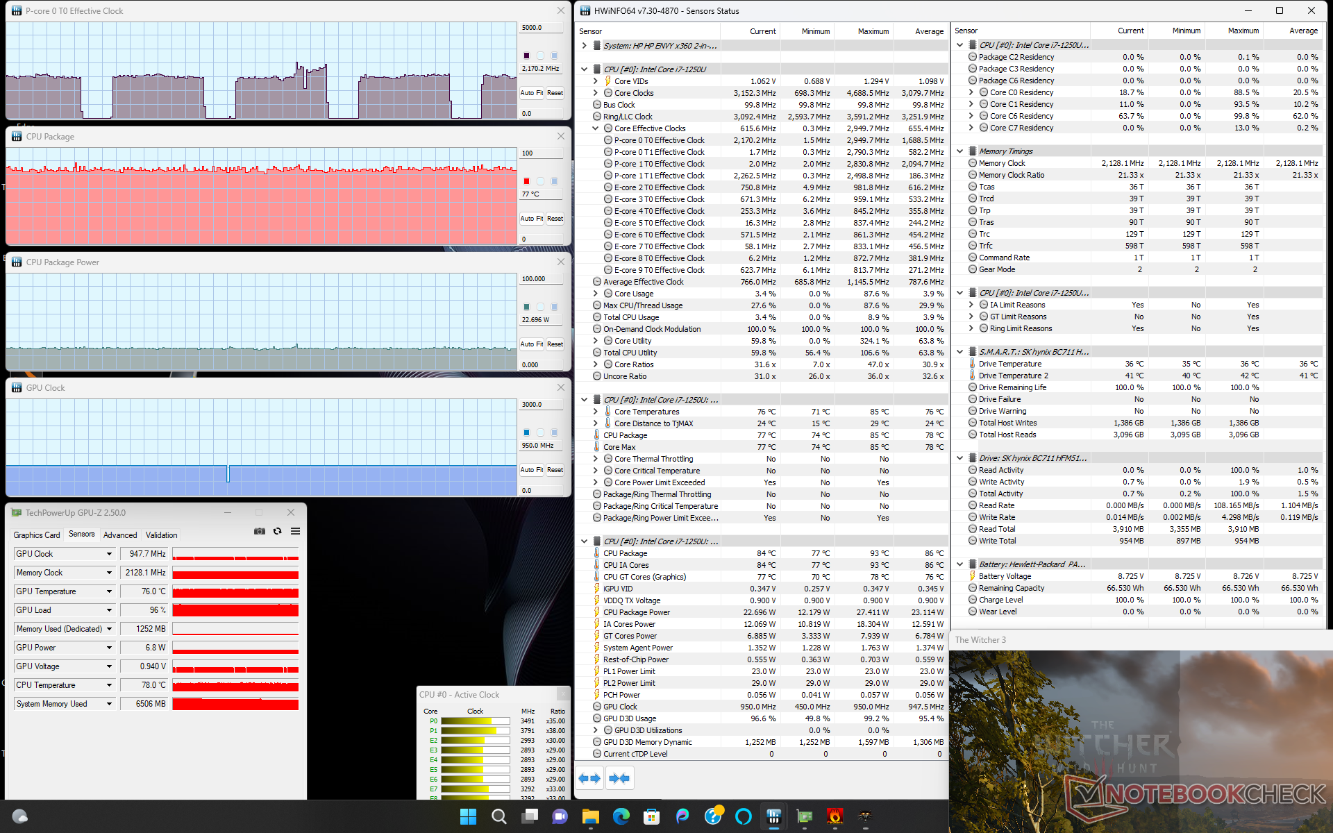Collapse the Core Effective Clocks tree node
Screen dimensions: 1333x833
595,128
